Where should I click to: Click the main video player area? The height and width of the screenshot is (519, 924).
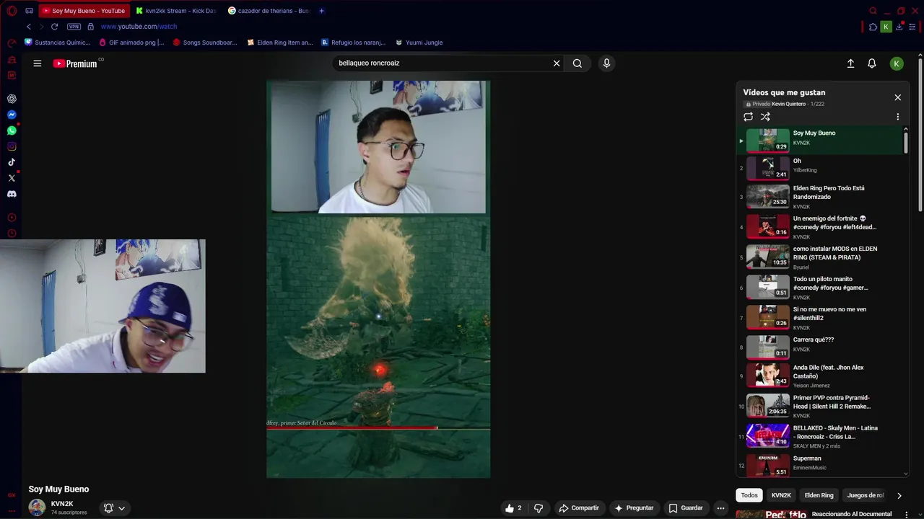coord(378,279)
